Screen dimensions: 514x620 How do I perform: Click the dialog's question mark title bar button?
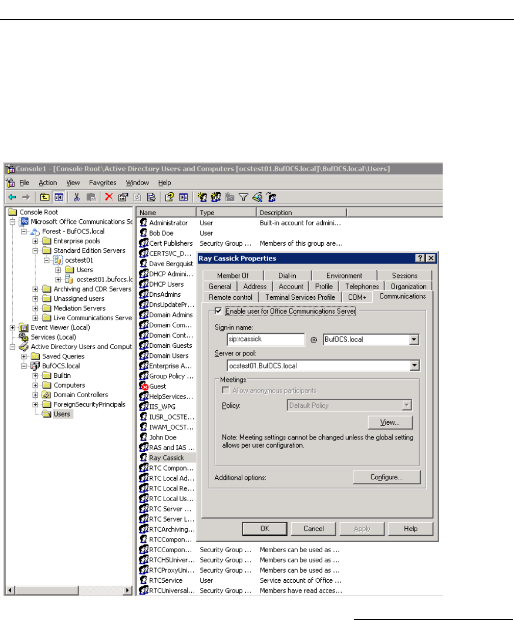tap(421, 258)
